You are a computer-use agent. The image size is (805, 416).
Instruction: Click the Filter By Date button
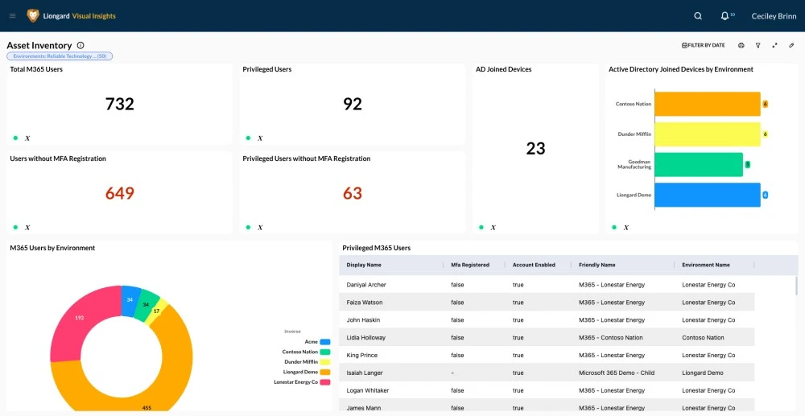[704, 46]
